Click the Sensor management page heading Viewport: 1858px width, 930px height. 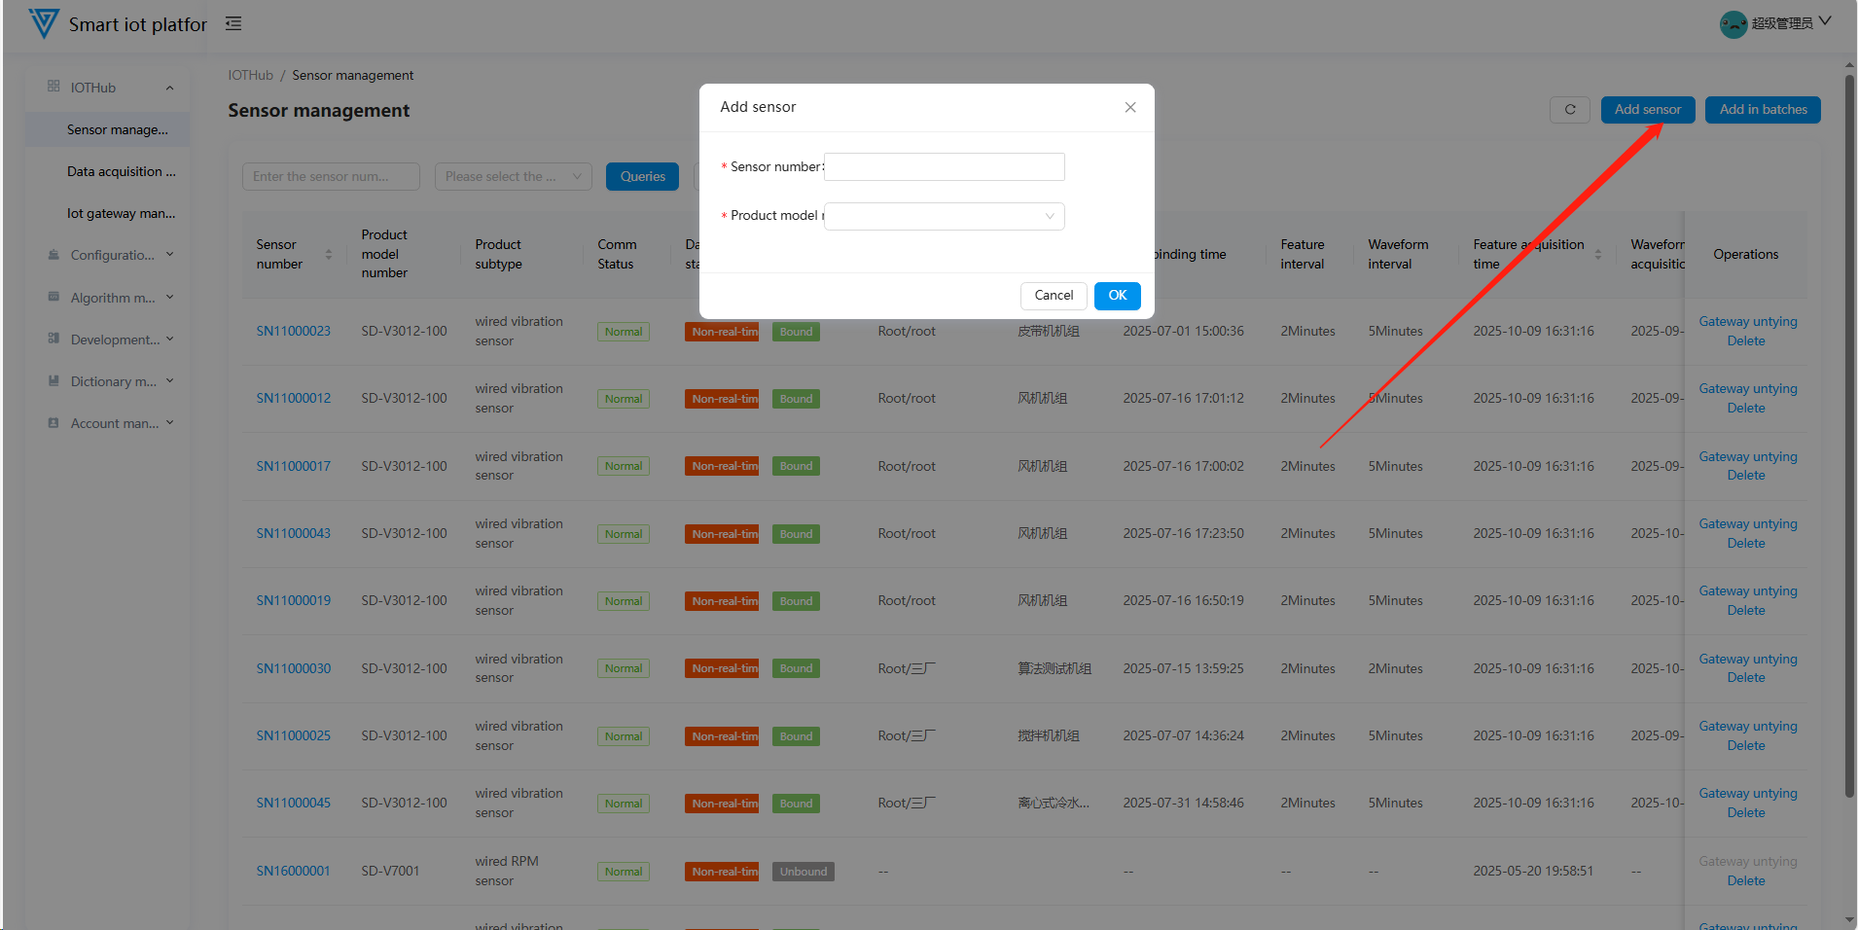[318, 110]
